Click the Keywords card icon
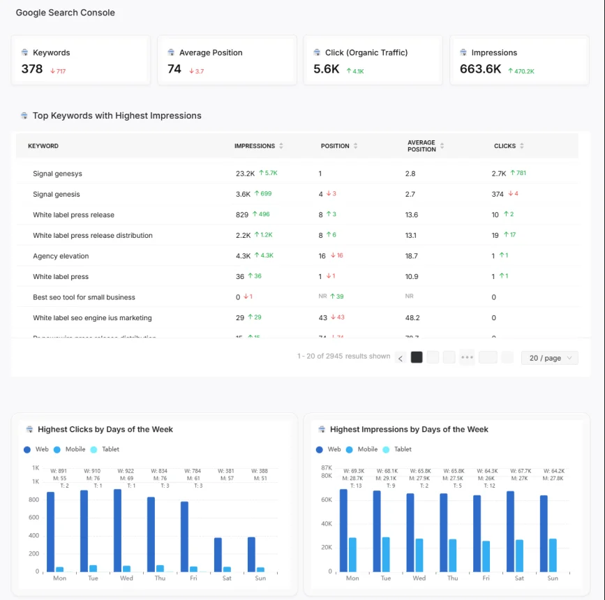This screenshot has height=600, width=605. coord(25,52)
